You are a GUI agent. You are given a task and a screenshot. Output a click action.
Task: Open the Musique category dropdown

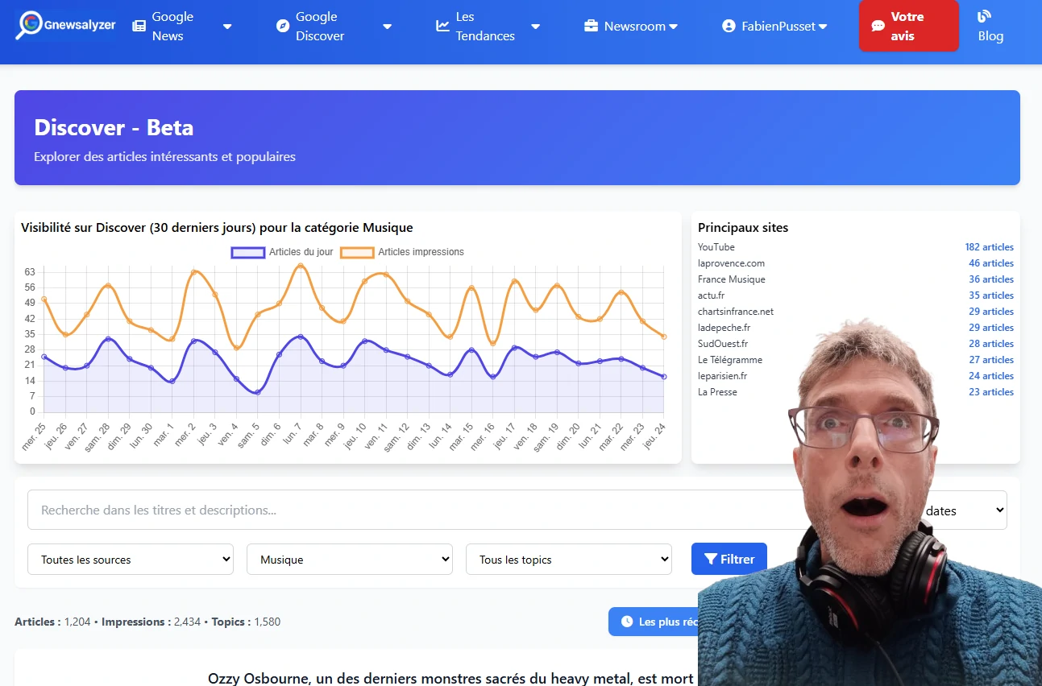350,560
